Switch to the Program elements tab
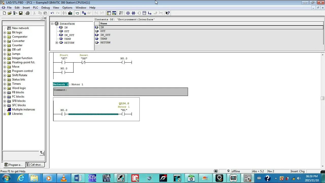The image size is (325, 183). (x=14, y=165)
